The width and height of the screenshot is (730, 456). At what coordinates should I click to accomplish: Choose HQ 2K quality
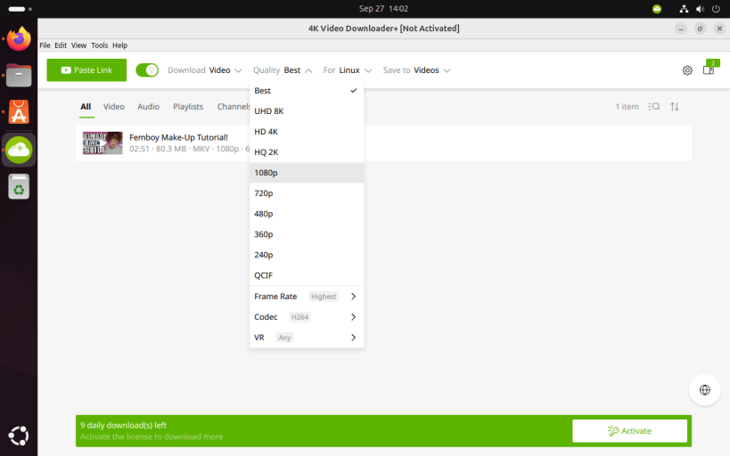click(307, 152)
